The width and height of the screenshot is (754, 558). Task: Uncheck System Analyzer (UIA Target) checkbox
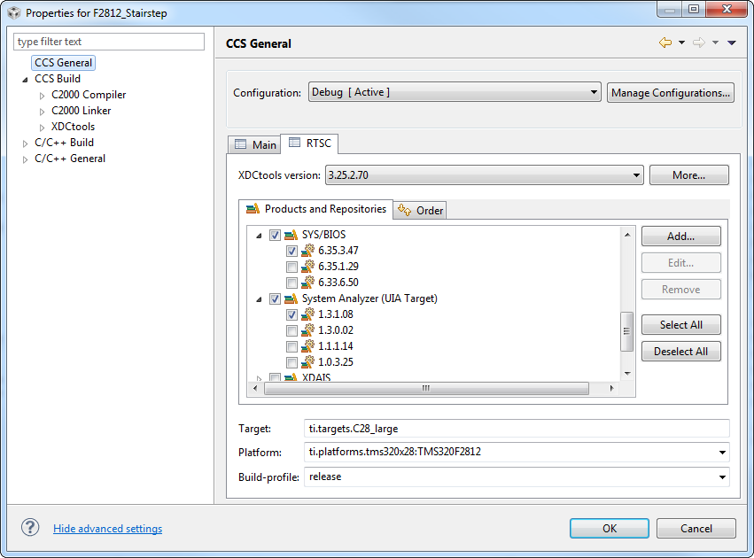tap(275, 299)
